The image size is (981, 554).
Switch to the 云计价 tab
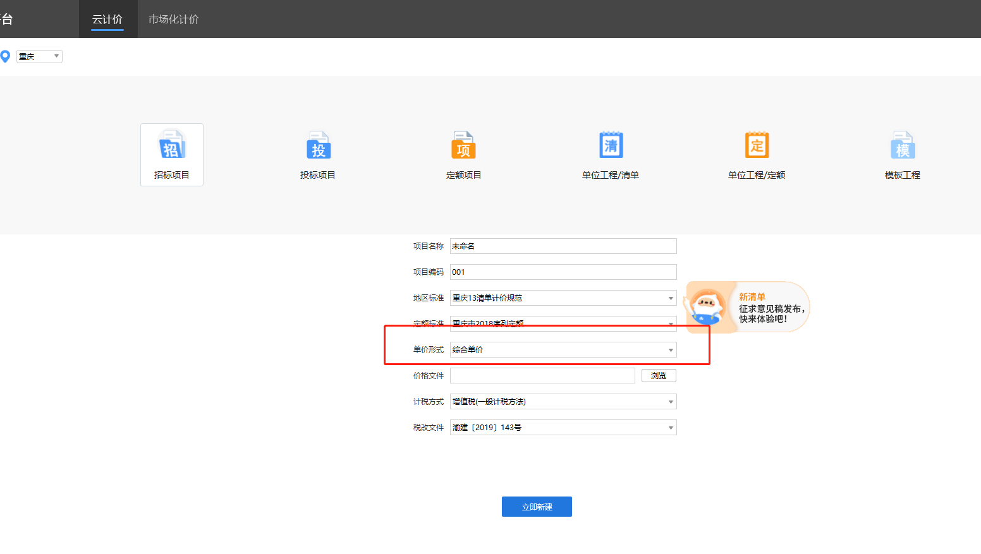(x=107, y=19)
